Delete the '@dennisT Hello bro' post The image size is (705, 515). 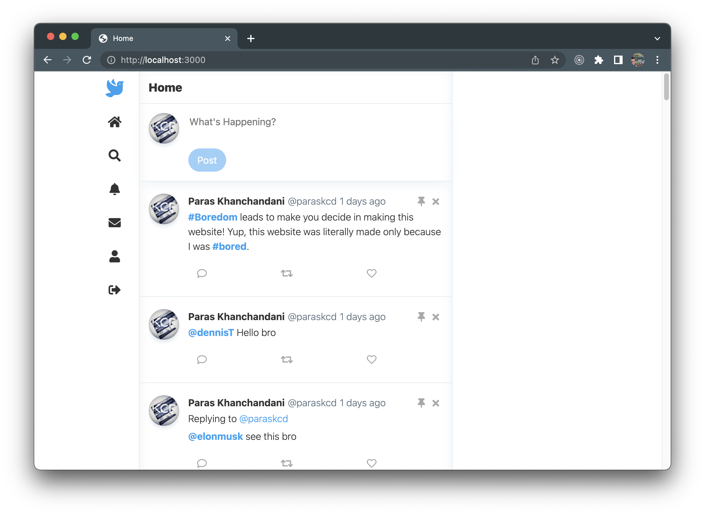(436, 317)
